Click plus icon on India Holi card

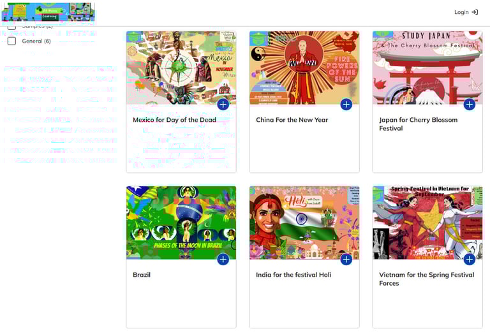(x=346, y=259)
